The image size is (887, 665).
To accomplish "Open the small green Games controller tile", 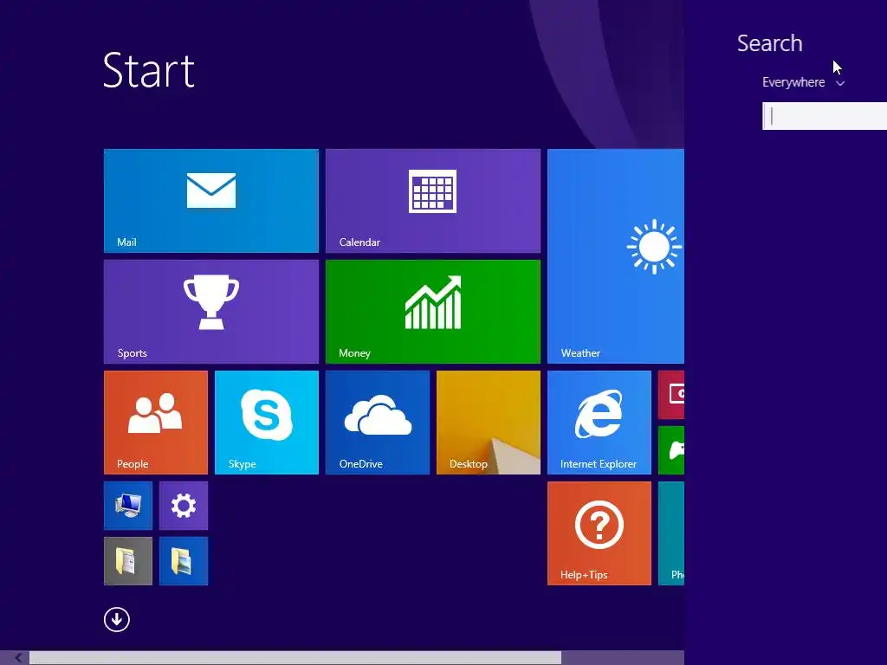I will tap(671, 450).
